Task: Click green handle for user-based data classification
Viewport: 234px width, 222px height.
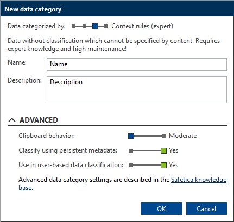Action: pyautogui.click(x=163, y=165)
